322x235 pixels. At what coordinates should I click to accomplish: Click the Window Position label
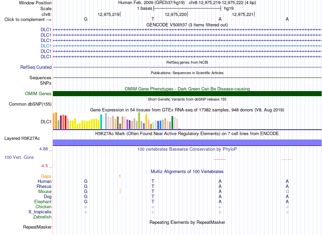click(x=35, y=3)
